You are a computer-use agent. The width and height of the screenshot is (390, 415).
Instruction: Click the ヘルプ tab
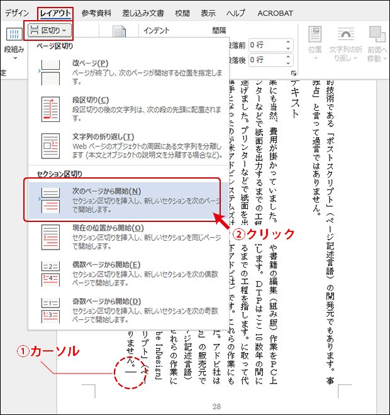coord(236,13)
